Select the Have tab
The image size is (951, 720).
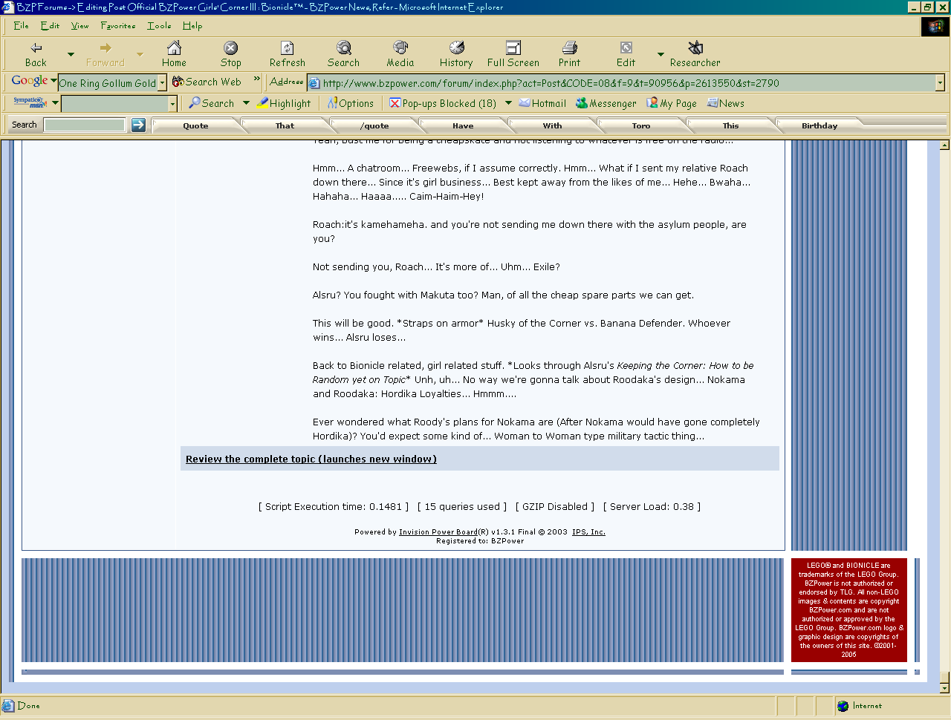click(463, 126)
